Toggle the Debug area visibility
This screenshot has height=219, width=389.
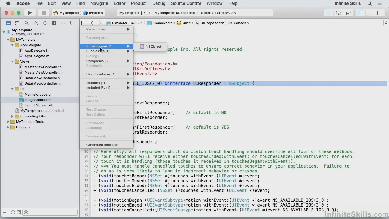tap(370, 13)
